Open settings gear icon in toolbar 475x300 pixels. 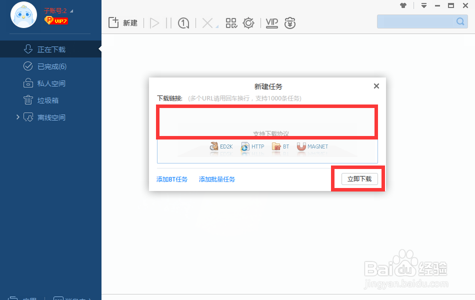[248, 23]
